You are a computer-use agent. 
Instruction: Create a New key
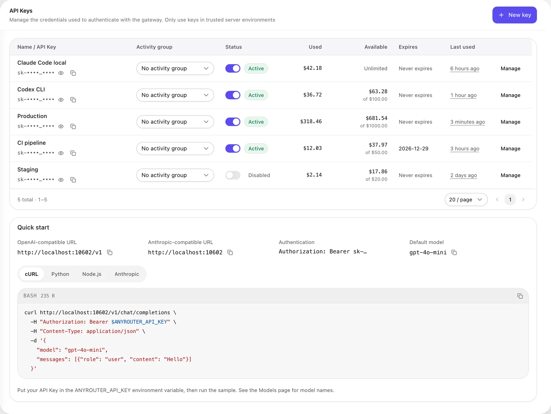[514, 15]
